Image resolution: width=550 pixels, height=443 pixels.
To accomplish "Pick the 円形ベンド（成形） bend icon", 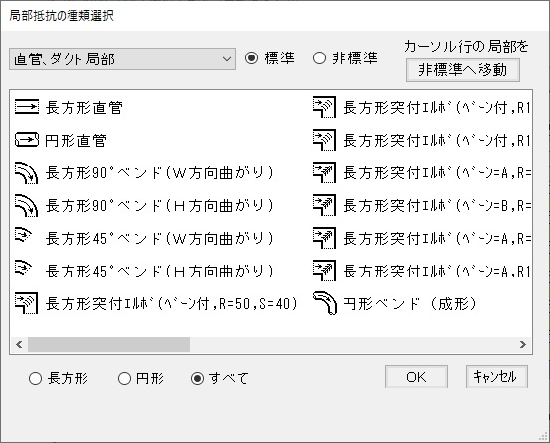I will (325, 303).
